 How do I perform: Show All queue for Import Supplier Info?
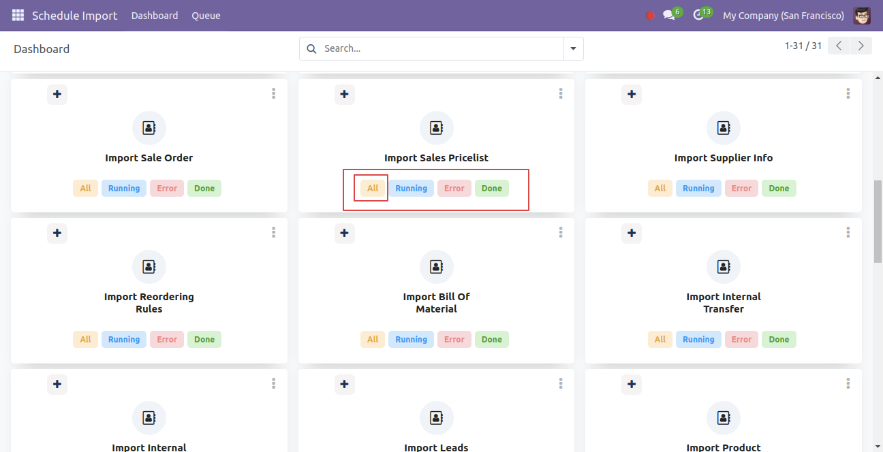tap(660, 189)
